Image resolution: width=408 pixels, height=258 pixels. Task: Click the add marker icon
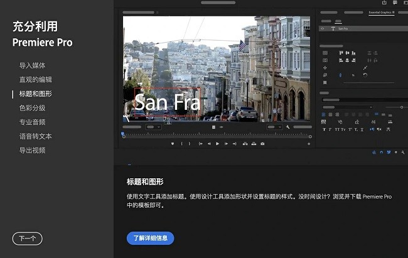click(x=172, y=144)
